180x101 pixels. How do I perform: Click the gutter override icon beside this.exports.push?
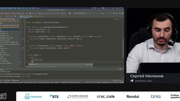point(23,48)
